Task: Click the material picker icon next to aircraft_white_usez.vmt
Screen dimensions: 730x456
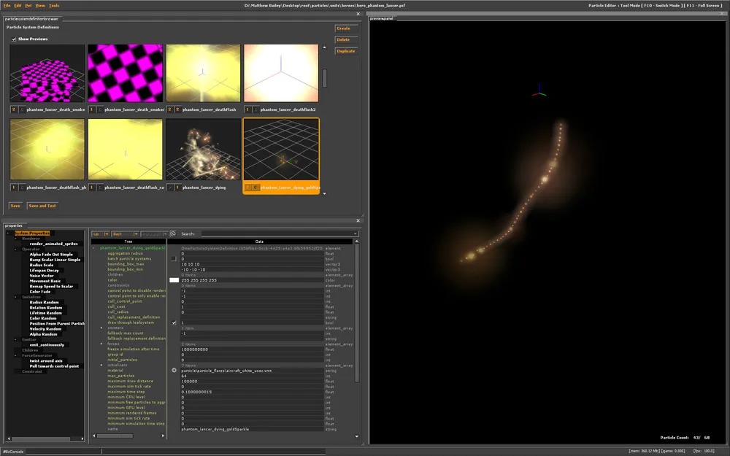Action: point(174,371)
